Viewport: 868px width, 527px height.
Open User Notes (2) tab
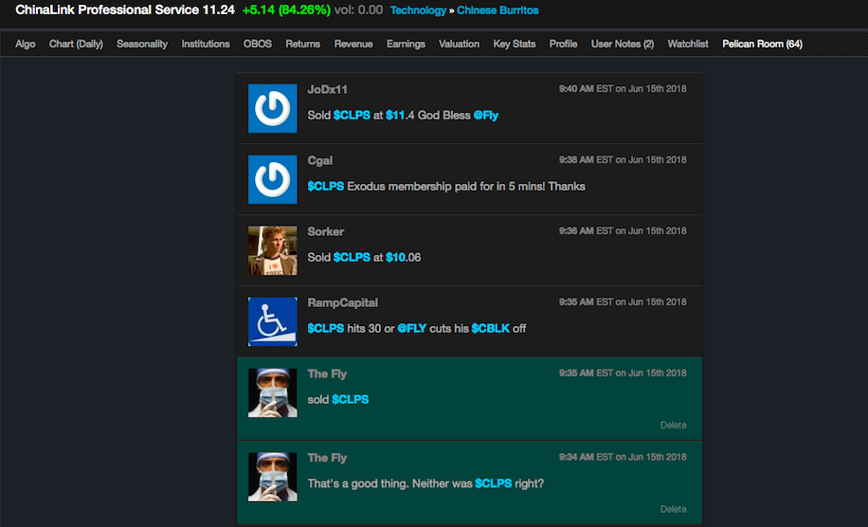coord(623,44)
